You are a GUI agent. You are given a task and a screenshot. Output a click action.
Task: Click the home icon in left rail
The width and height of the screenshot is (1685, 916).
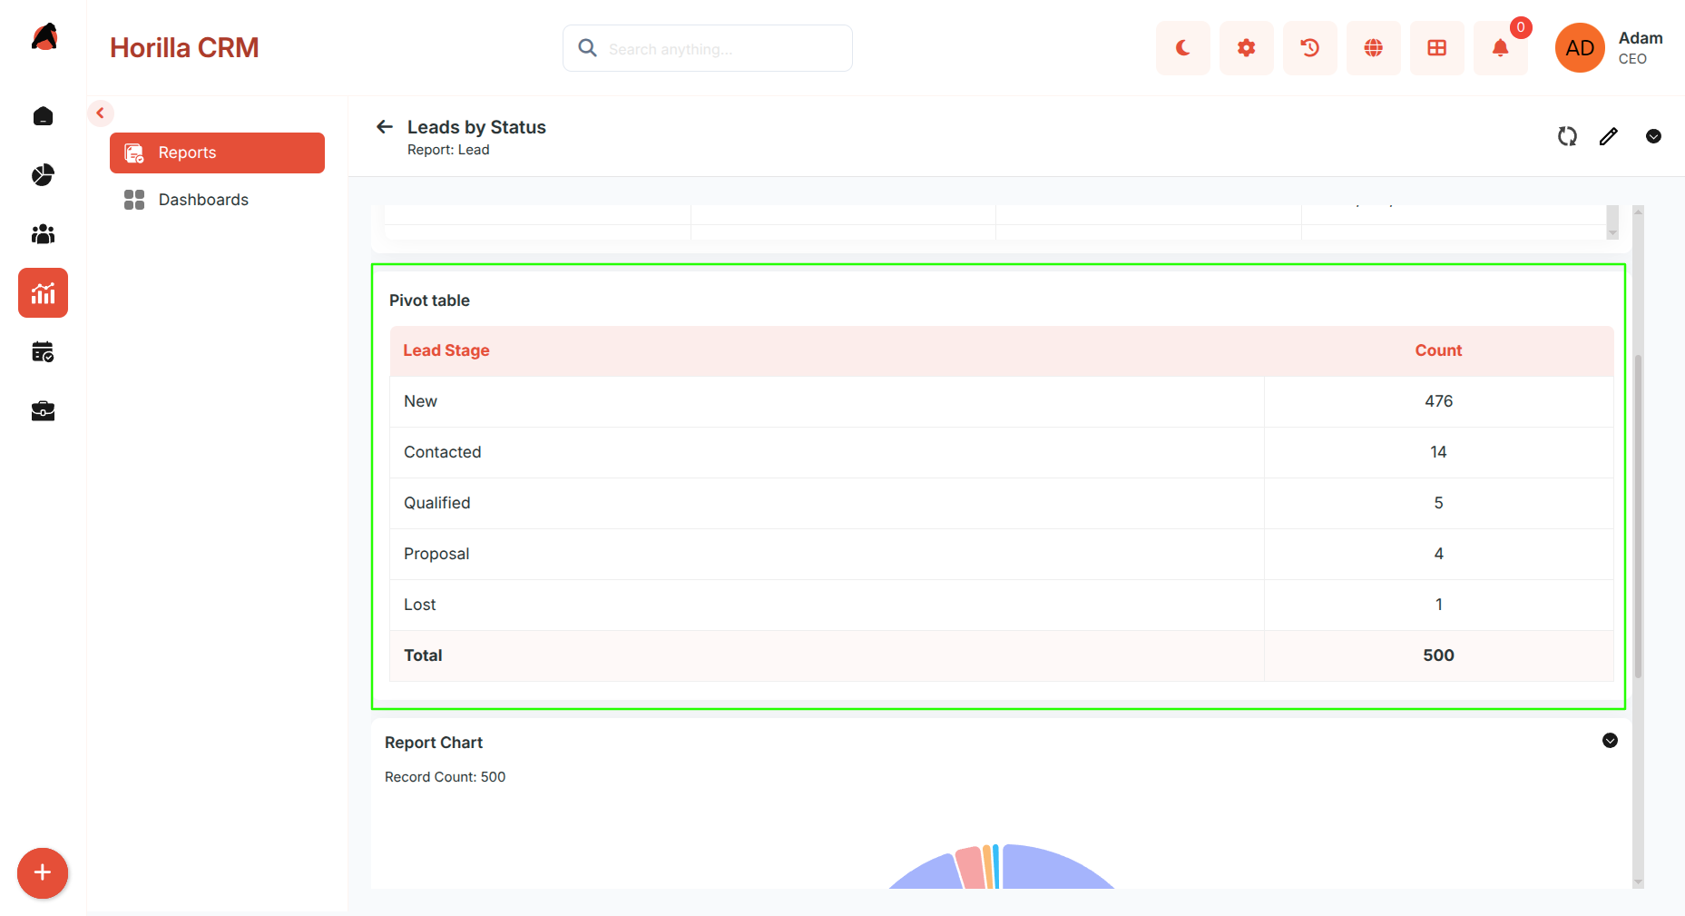pos(43,116)
